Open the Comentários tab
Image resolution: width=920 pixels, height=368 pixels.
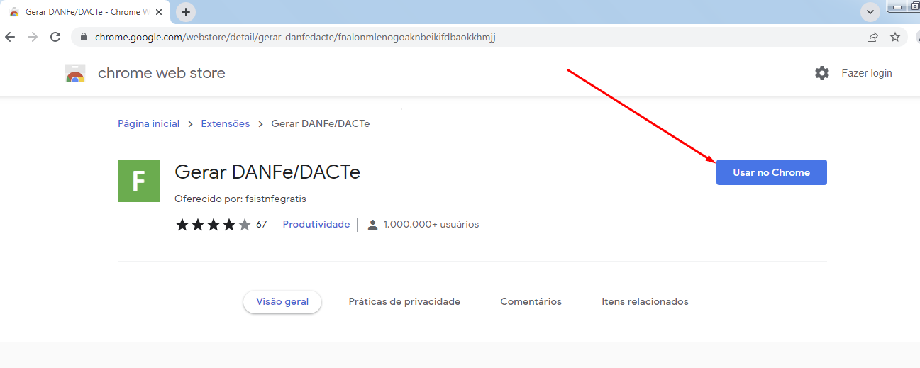531,301
